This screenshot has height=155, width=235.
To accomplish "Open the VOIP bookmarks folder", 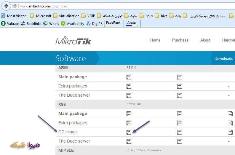I will (88, 16).
